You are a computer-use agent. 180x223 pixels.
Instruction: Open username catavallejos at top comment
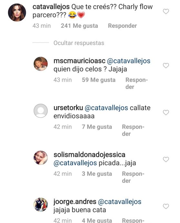(51, 7)
